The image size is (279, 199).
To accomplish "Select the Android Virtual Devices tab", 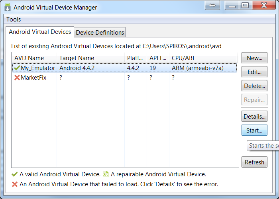I will (40, 32).
